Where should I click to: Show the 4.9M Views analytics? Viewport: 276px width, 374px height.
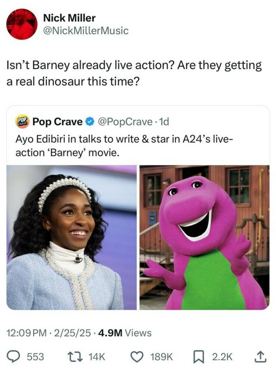(x=125, y=333)
